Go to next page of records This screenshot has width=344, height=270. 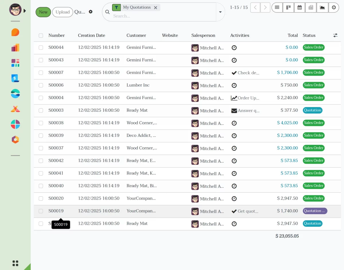tap(265, 7)
